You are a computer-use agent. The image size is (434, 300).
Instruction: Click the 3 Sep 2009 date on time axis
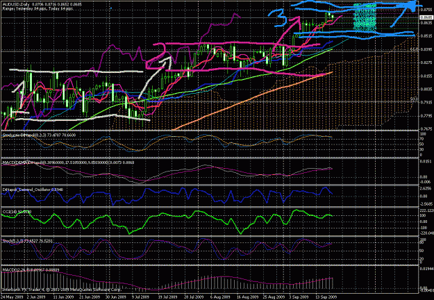pyautogui.click(x=299, y=297)
